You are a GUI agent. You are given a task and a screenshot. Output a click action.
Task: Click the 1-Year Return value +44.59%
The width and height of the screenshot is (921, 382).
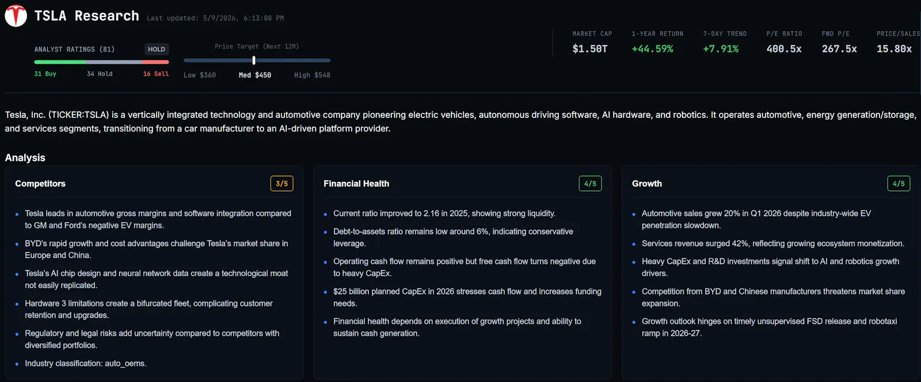tap(652, 49)
